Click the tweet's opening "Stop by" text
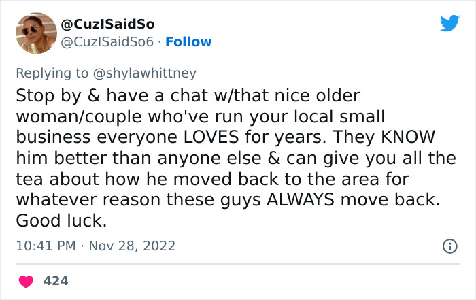Viewport: 476px width, 300px height. tap(46, 96)
